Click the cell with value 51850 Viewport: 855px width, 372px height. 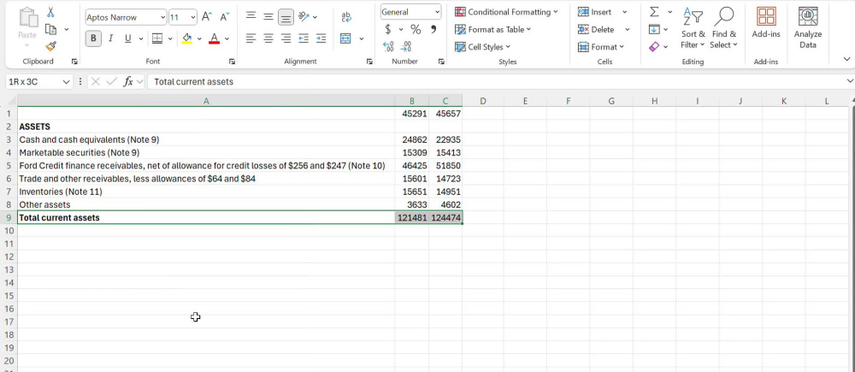pos(445,165)
